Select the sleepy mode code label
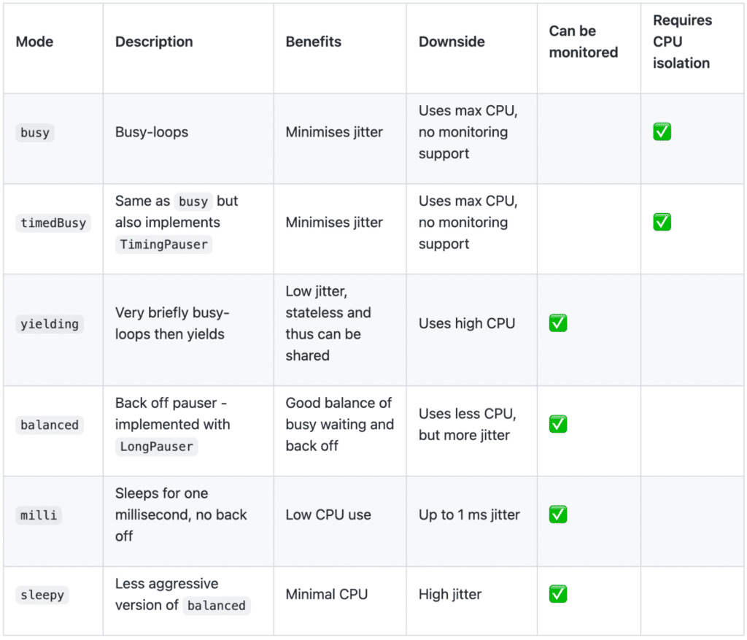The width and height of the screenshot is (747, 640). [42, 595]
